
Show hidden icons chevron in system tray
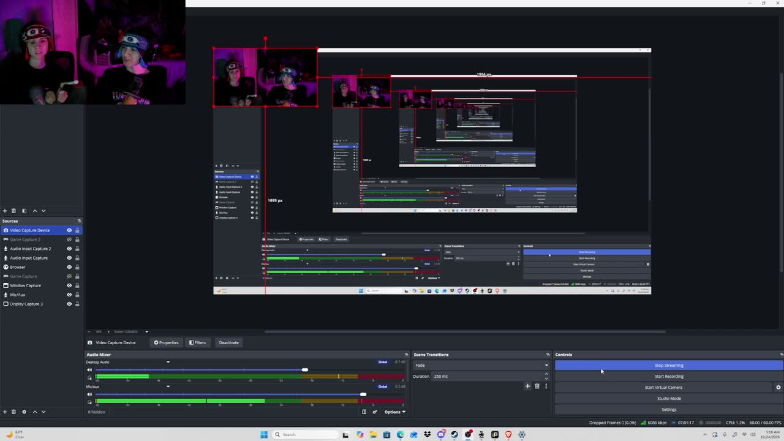(705, 435)
